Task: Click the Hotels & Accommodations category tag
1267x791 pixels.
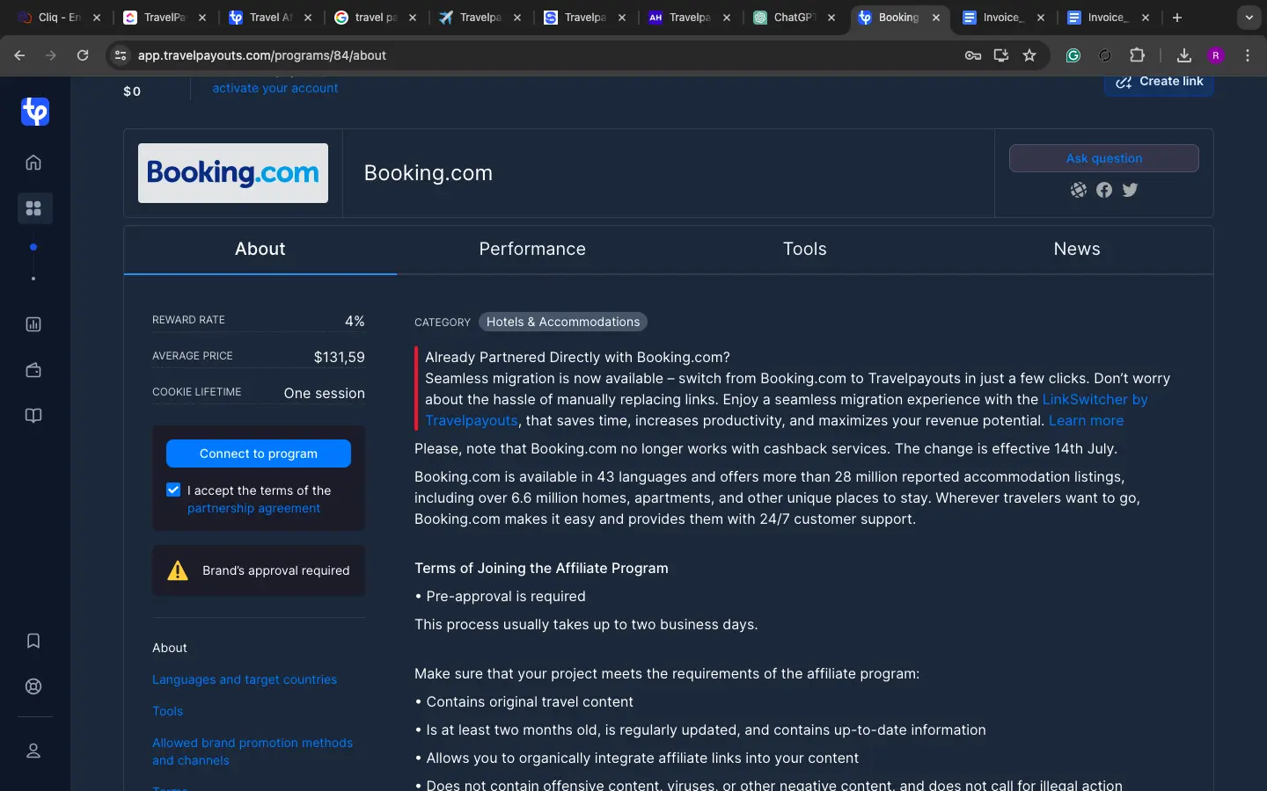Action: coord(563,322)
